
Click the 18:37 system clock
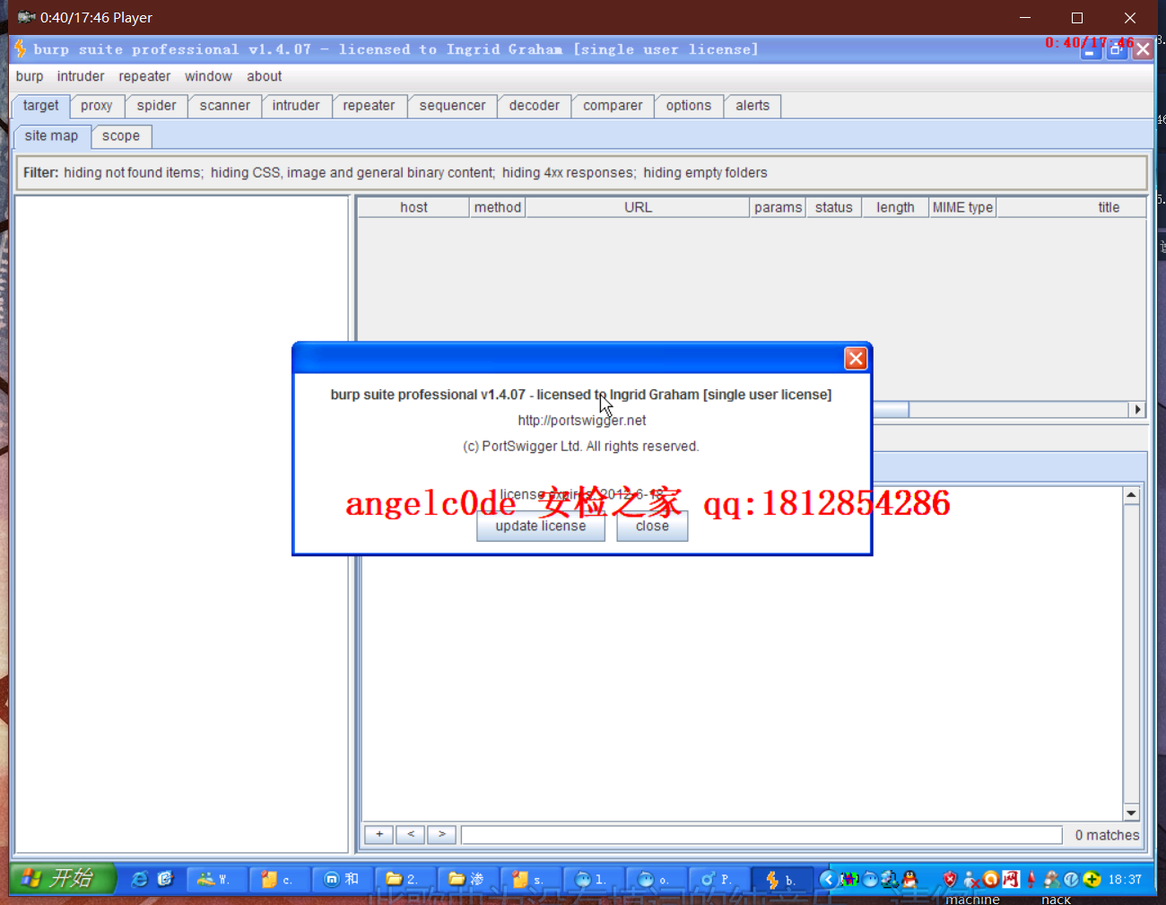pyautogui.click(x=1125, y=879)
